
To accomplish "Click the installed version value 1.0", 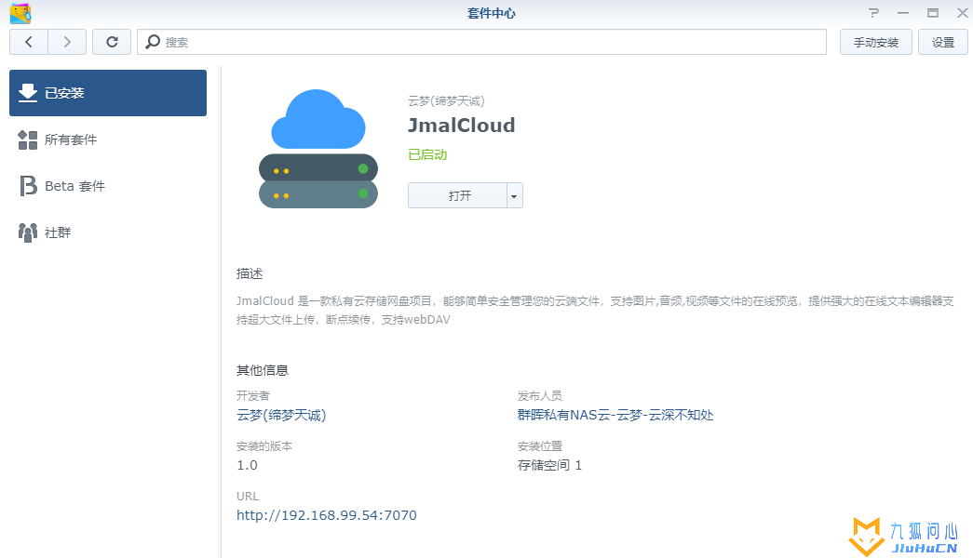I will (247, 465).
